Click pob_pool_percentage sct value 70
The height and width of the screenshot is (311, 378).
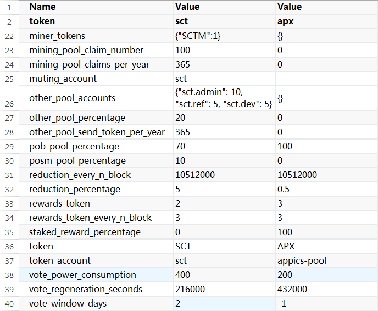pyautogui.click(x=224, y=146)
